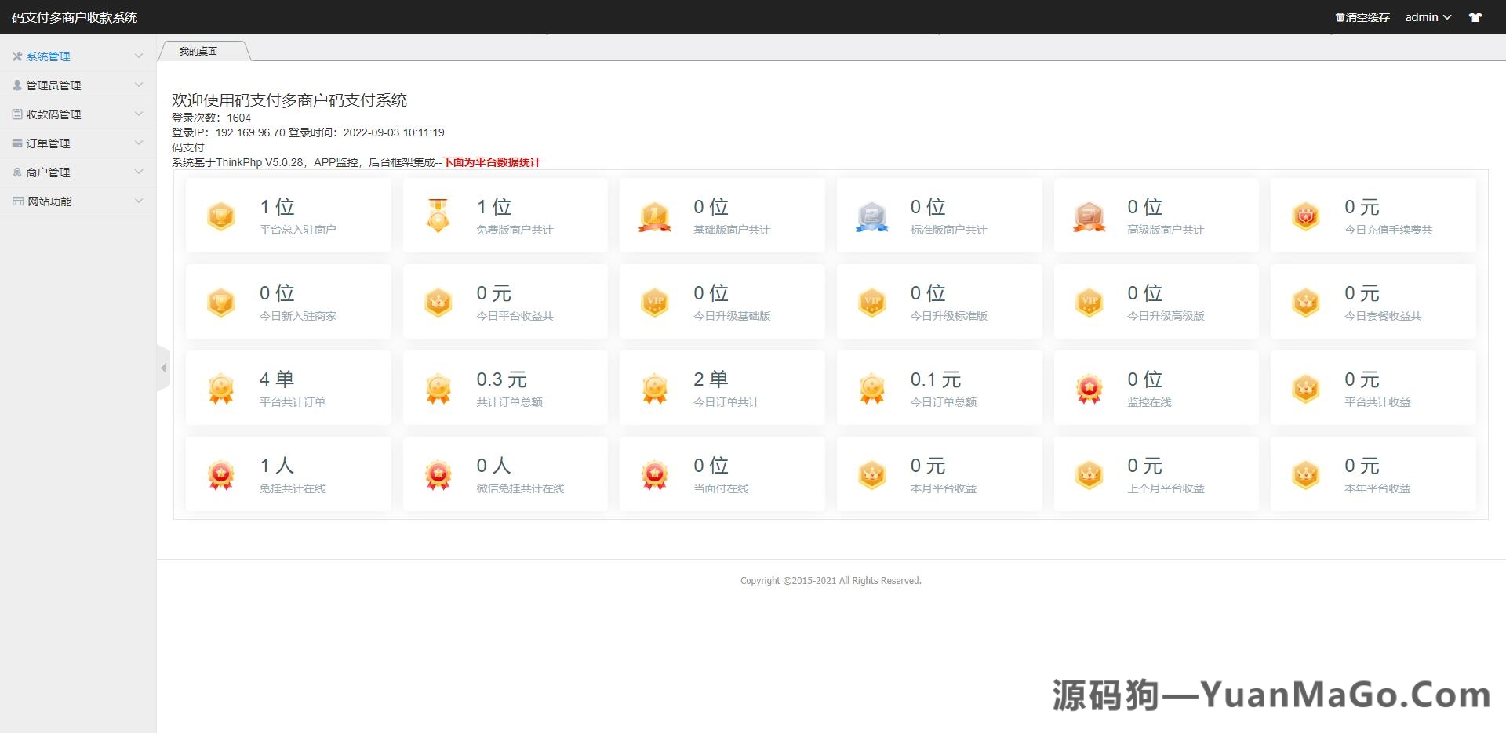Expand the 网站功能 submenu chevron

tap(139, 201)
